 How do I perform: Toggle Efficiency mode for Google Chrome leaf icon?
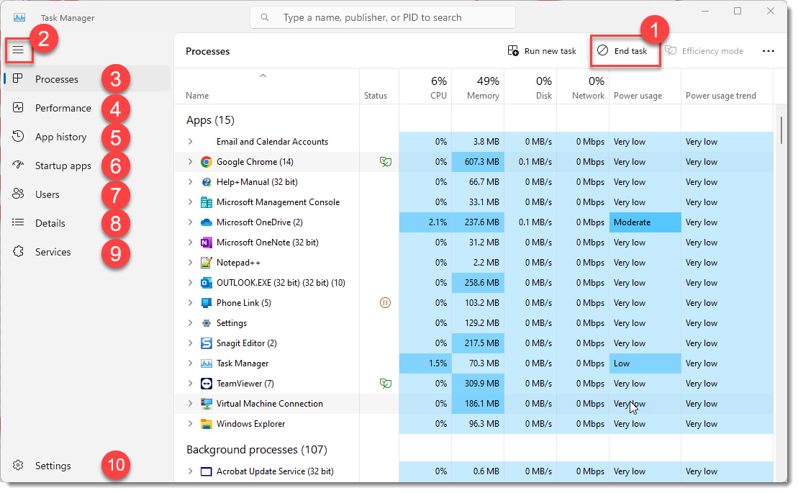[386, 161]
